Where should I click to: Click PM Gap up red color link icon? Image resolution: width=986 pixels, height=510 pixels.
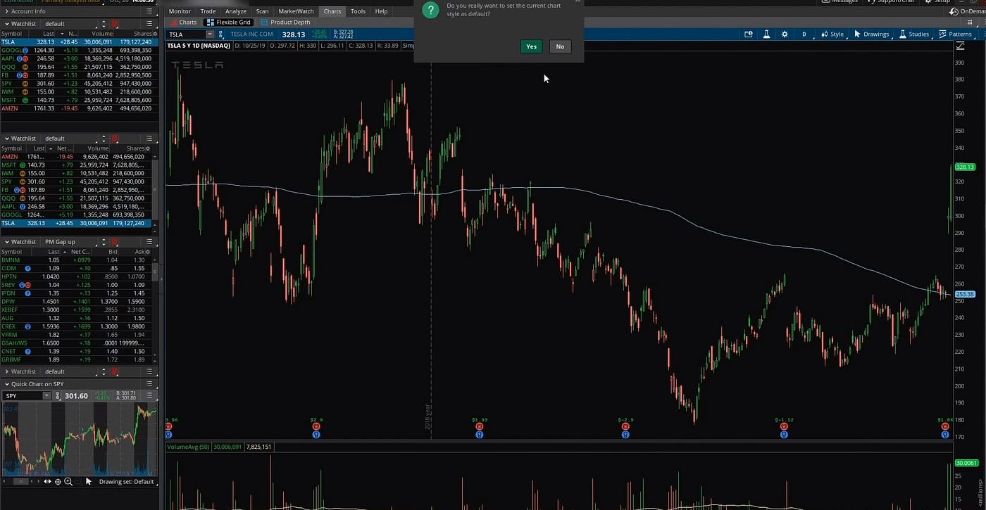point(115,242)
